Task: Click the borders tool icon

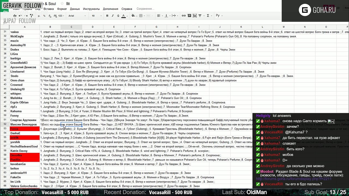Action: point(141,16)
